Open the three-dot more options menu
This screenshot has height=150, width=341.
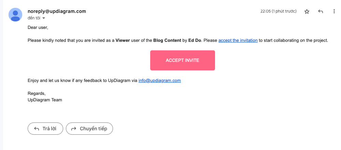(x=334, y=12)
